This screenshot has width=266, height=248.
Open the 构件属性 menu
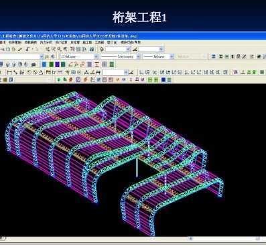(x=15, y=42)
